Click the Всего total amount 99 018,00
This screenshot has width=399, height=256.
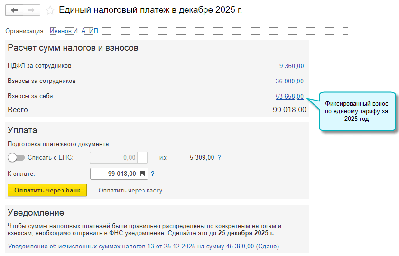(x=289, y=110)
